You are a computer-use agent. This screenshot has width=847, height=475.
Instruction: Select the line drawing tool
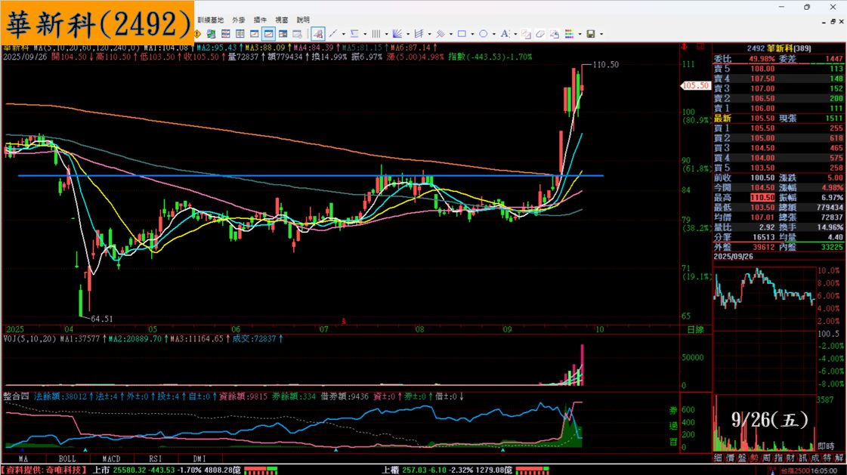pyautogui.click(x=333, y=34)
